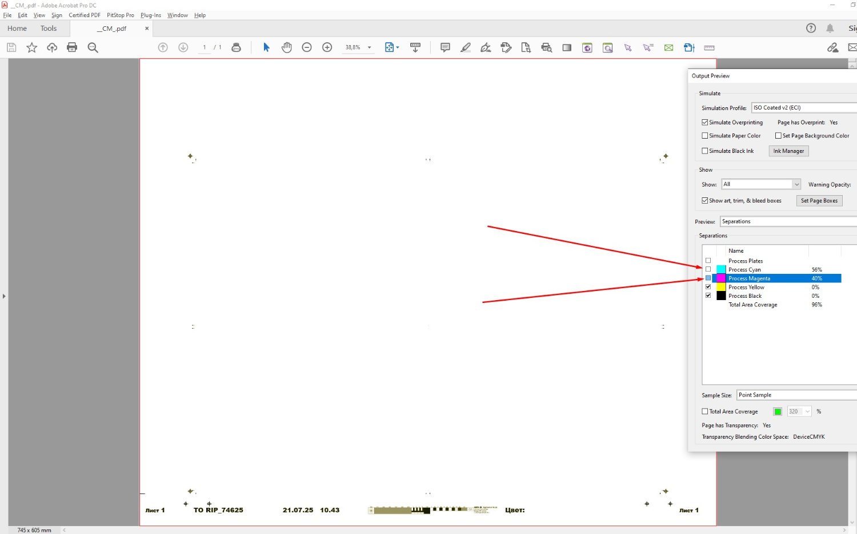Select the purple arrow object tool
Image resolution: width=857 pixels, height=534 pixels.
[x=628, y=48]
